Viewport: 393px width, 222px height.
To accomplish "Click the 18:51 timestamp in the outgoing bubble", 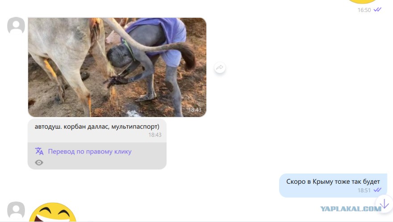I will pos(364,190).
